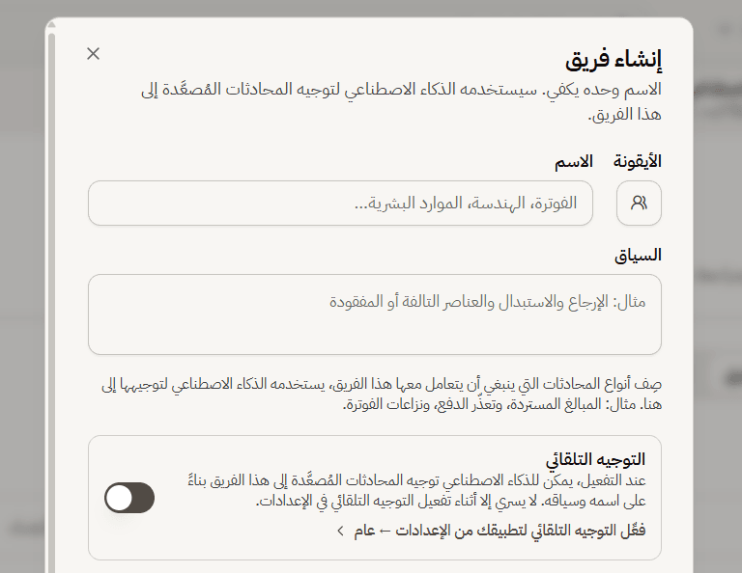Enable the التوجيه التلقائي toggle switch

click(x=129, y=498)
